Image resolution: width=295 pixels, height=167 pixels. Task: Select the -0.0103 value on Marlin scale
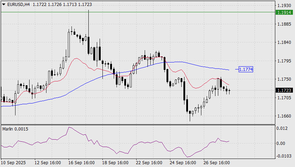pyautogui.click(x=283, y=156)
